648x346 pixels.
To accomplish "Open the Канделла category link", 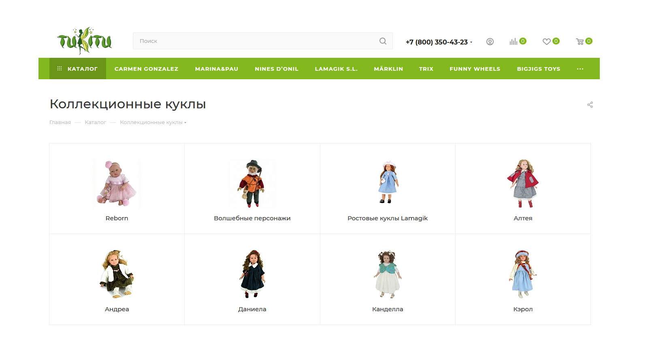I will 388,309.
